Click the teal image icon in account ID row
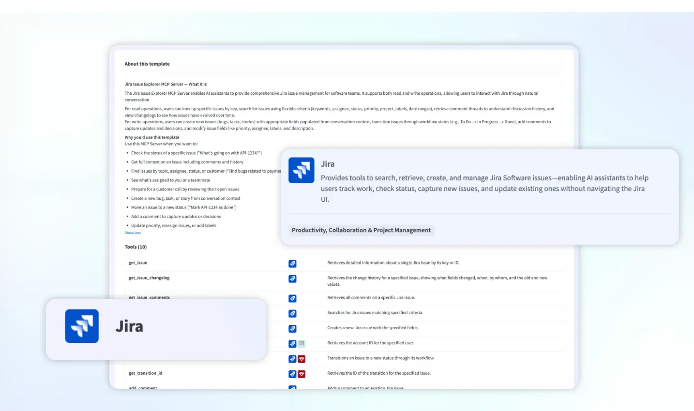 (x=302, y=344)
